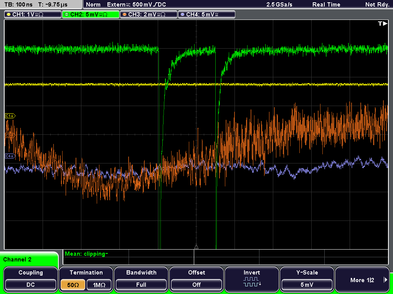Image resolution: width=393 pixels, height=294 pixels.
Task: Toggle the Invert waveform icon
Action: coord(252,282)
